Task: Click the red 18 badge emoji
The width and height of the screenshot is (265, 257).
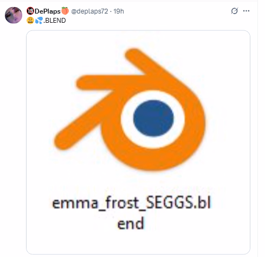Action: [x=30, y=11]
